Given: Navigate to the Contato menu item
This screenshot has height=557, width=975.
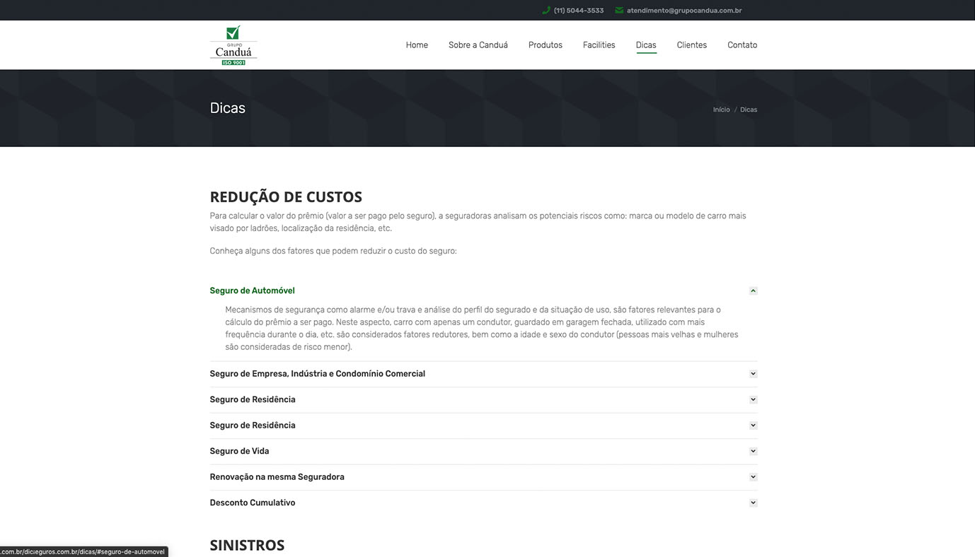Looking at the screenshot, I should tap(742, 45).
